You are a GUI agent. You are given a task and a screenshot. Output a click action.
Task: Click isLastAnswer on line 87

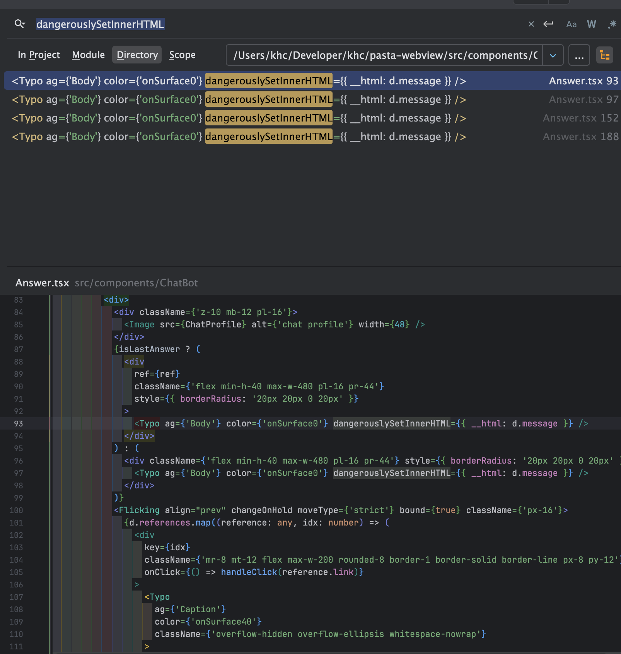pos(149,349)
